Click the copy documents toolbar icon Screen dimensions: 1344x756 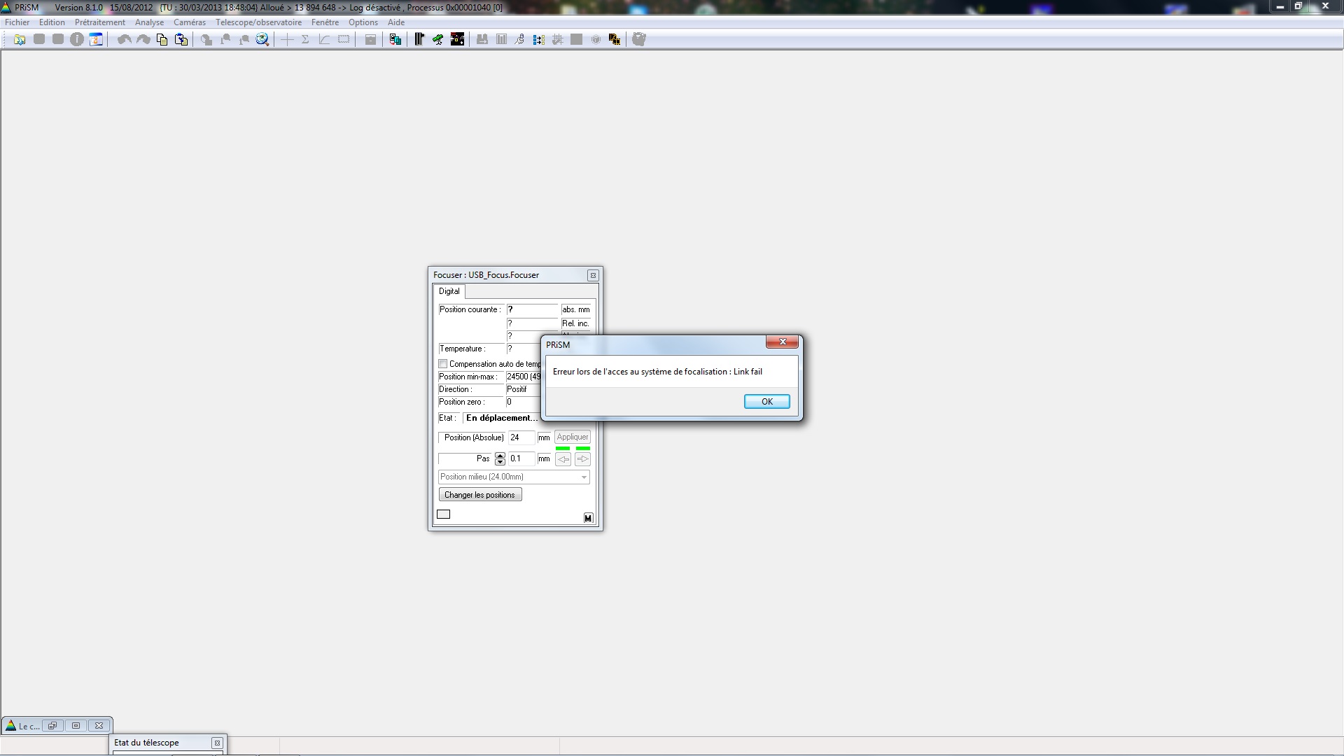[x=162, y=40]
